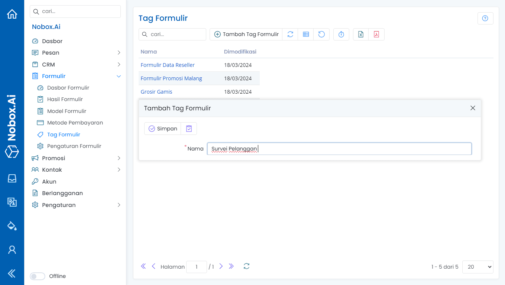Export the list to PDF

[376, 34]
